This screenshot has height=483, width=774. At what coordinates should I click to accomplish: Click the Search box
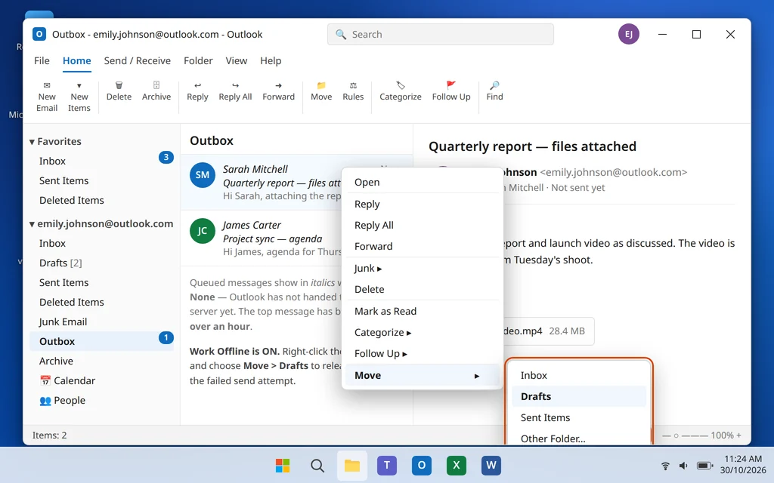click(x=441, y=34)
